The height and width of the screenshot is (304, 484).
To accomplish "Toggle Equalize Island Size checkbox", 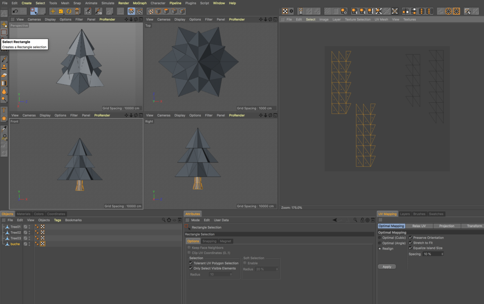I will [411, 248].
